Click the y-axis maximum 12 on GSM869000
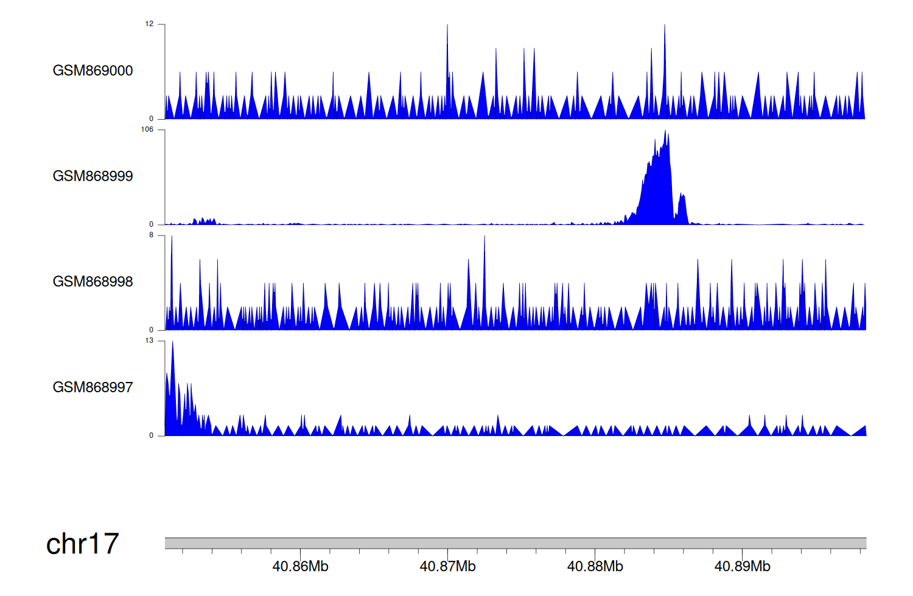 [x=149, y=24]
